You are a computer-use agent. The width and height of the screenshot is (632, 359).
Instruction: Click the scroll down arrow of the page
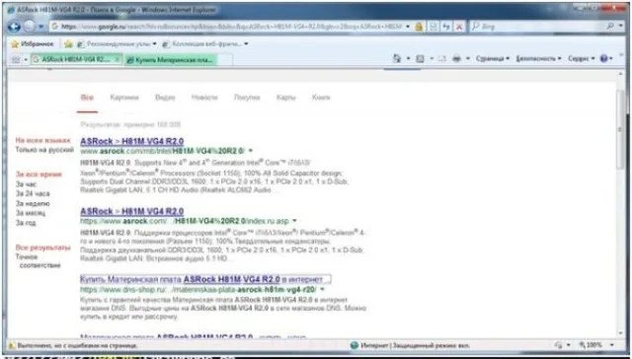(x=621, y=333)
